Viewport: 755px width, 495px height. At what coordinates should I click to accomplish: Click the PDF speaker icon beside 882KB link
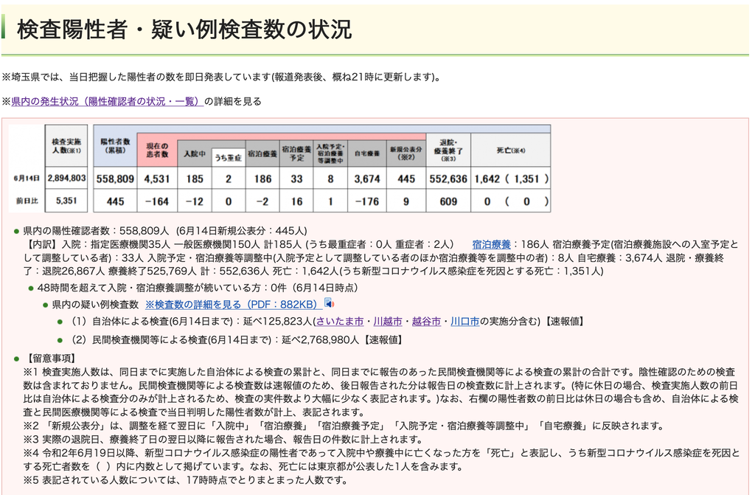pos(329,303)
